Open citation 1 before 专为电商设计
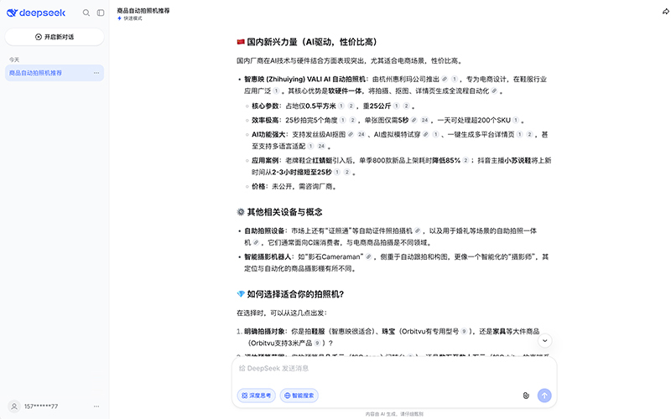This screenshot has height=419, width=671. (455, 79)
